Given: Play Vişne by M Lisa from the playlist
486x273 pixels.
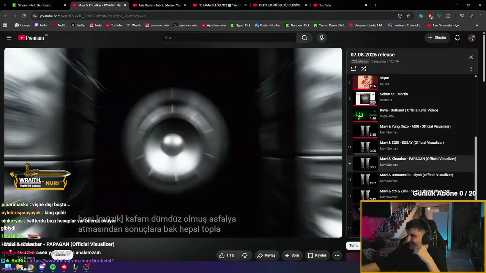Looking at the screenshot, I should [x=410, y=82].
